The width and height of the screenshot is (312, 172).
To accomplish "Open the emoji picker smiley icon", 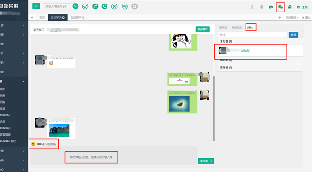I will click(x=33, y=144).
